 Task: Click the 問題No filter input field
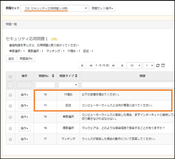[45, 85]
